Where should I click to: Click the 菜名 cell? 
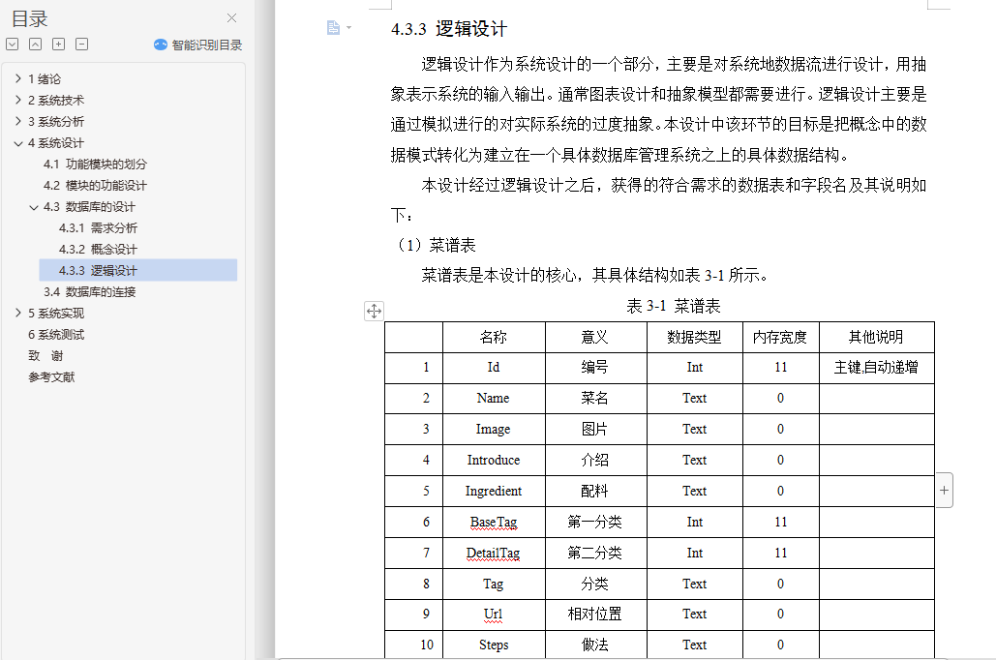tap(596, 399)
